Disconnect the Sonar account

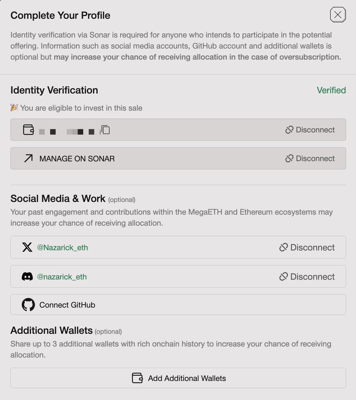tap(310, 158)
